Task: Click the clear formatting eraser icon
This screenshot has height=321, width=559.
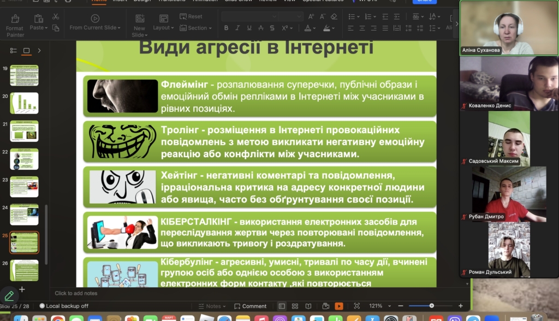Action: [x=334, y=17]
